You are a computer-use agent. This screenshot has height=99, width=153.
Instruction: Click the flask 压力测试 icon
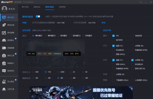pos(4,81)
